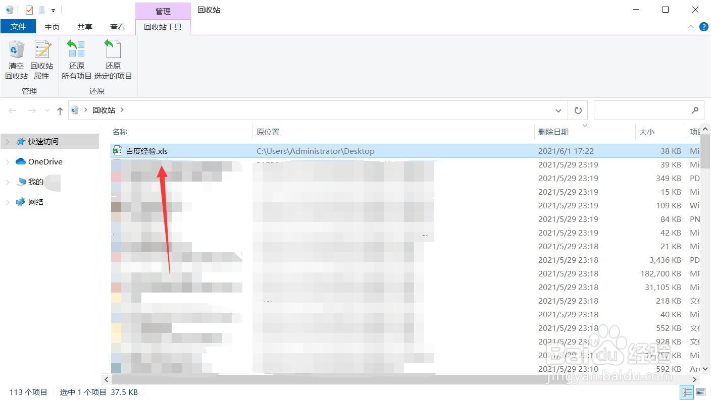This screenshot has width=711, height=400.
Task: Open the 文件 (File) menu
Action: [x=18, y=27]
